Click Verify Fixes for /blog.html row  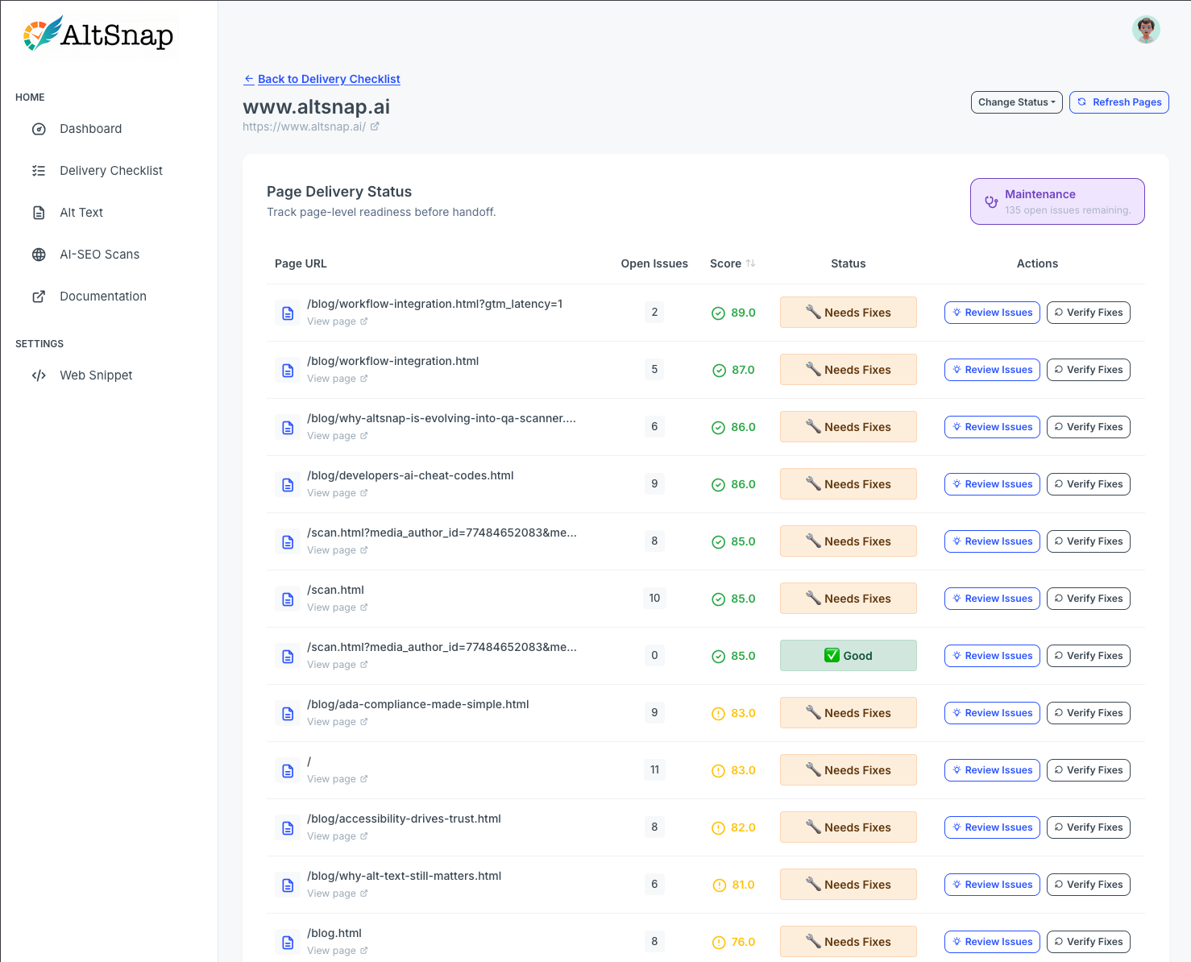tap(1088, 941)
